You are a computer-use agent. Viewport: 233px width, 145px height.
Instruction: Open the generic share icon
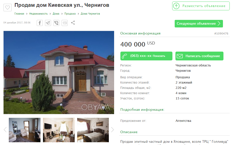[x=73, y=23]
